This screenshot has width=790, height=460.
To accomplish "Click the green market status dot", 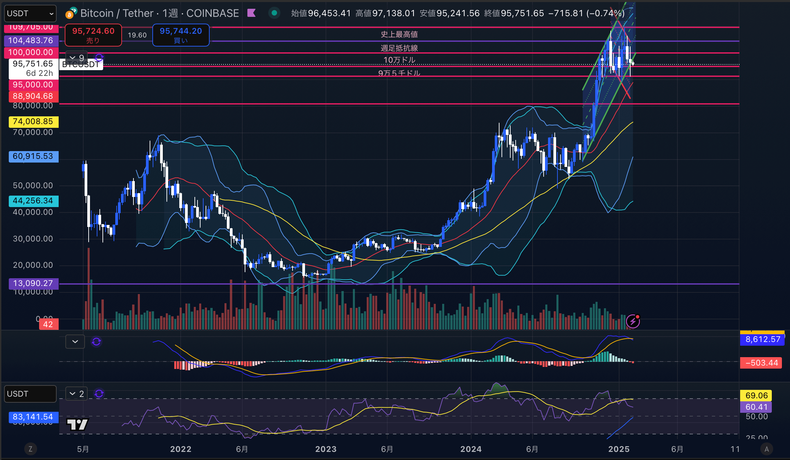I will 274,13.
